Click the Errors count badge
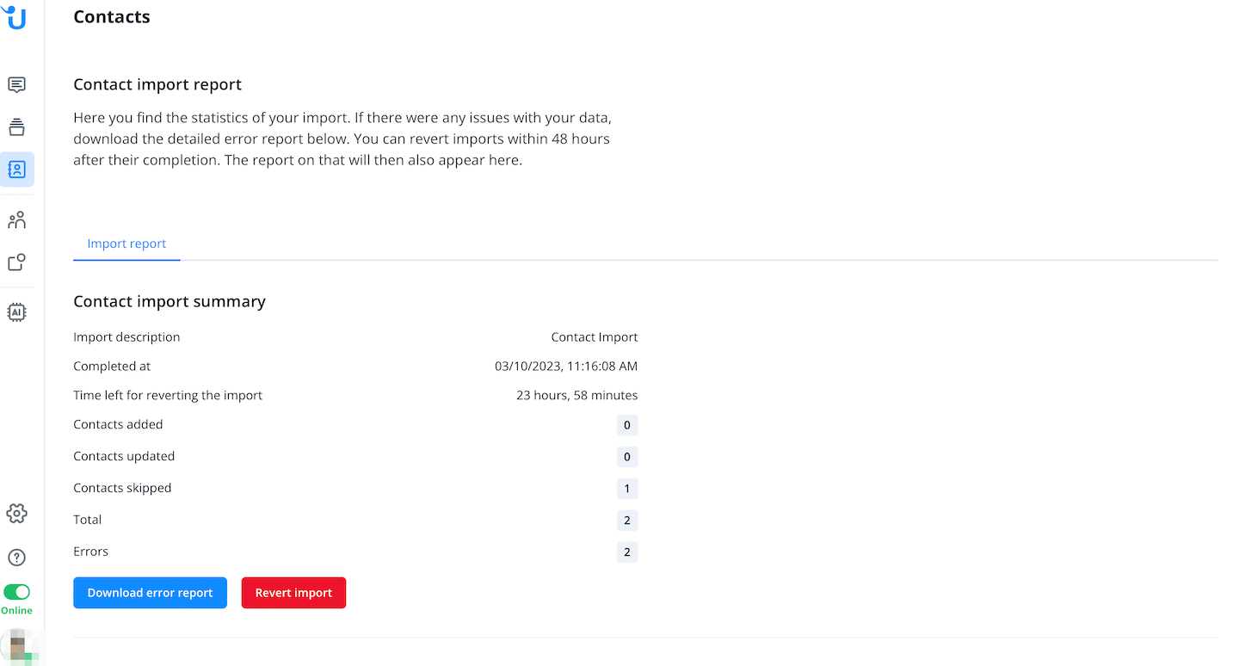The height and width of the screenshot is (666, 1239). 627,552
